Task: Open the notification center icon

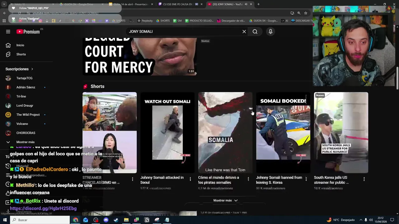Action: click(392, 220)
